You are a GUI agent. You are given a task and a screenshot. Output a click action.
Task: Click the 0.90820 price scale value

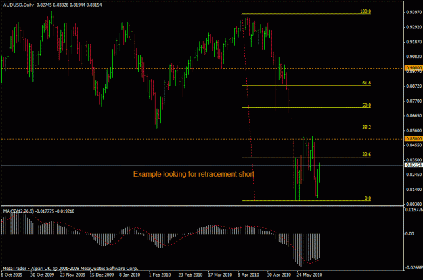tap(414, 57)
